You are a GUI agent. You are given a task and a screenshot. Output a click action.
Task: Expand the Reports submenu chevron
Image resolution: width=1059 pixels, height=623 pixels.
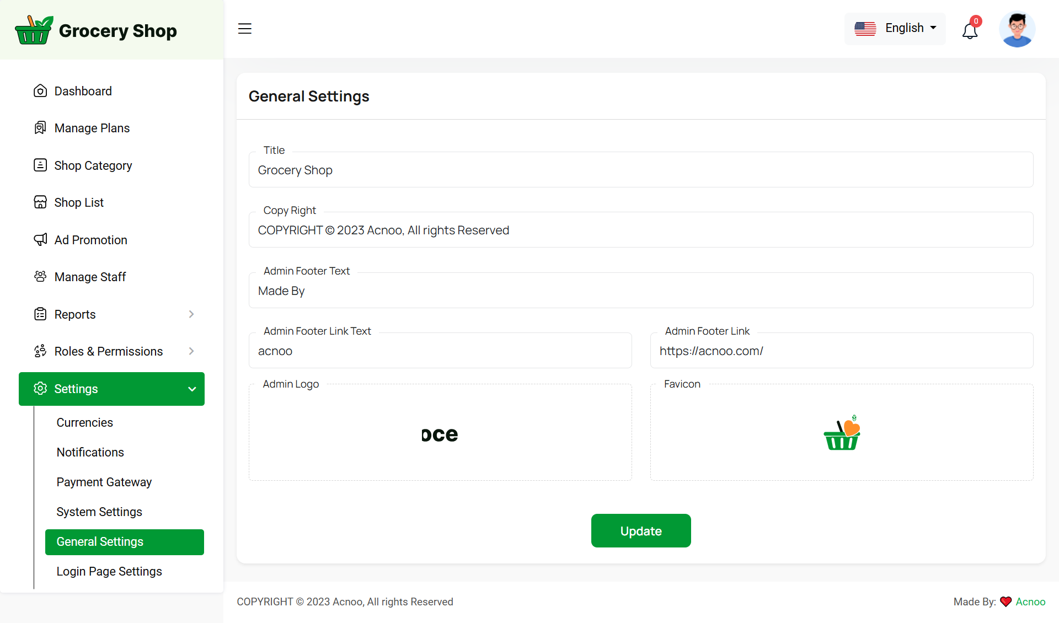pyautogui.click(x=191, y=314)
